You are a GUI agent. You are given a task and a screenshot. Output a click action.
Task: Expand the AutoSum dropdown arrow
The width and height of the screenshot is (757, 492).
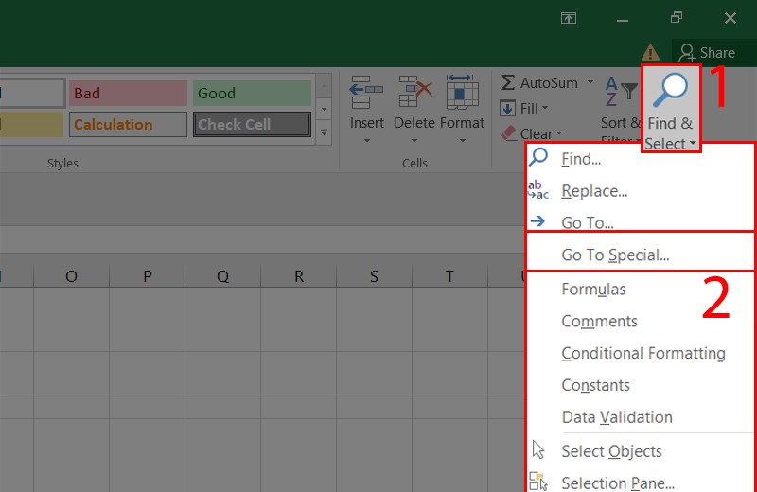[590, 83]
